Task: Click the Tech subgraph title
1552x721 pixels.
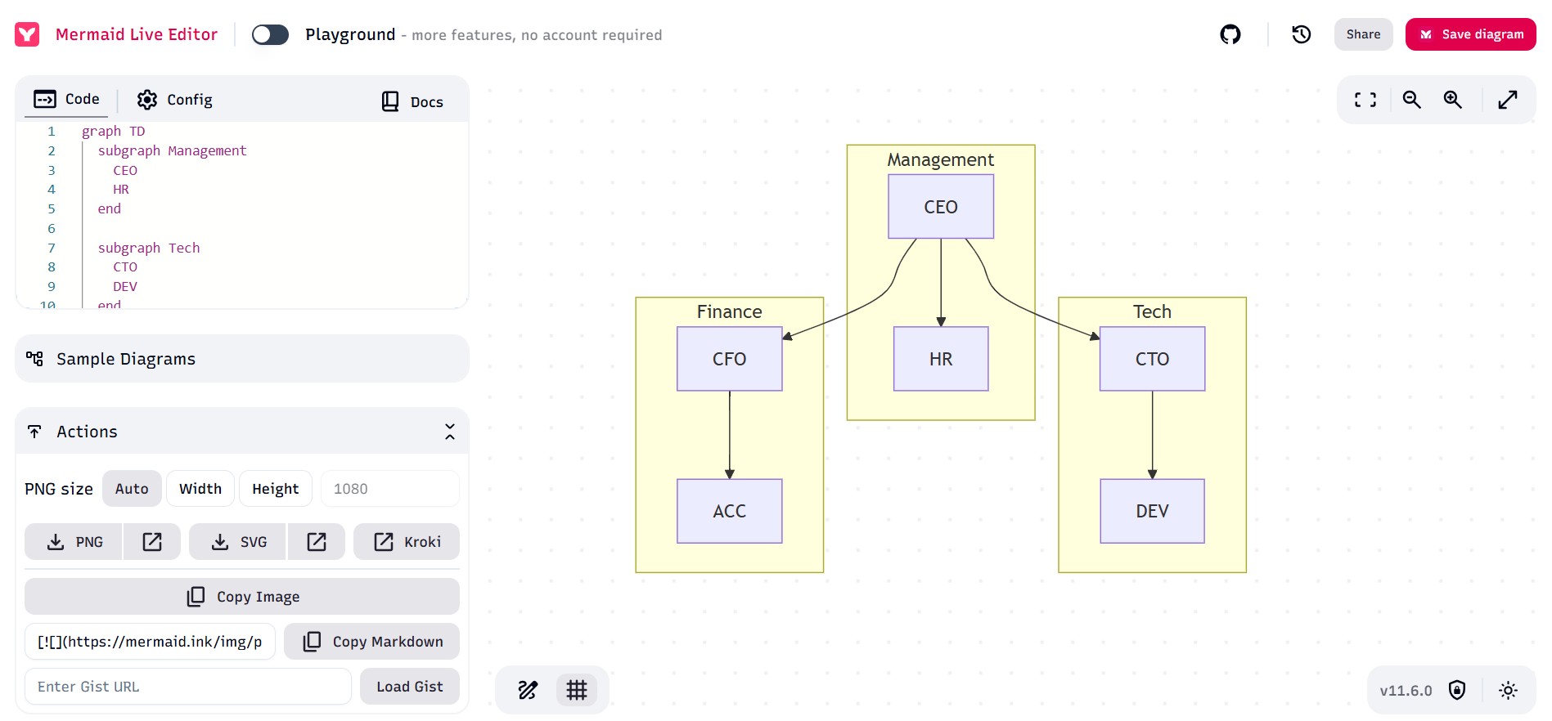Action: point(1152,312)
